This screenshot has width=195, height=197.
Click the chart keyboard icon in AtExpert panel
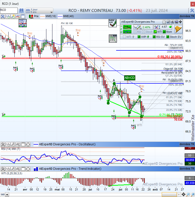click(x=177, y=22)
